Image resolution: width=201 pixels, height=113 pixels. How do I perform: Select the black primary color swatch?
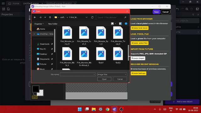click(35, 89)
